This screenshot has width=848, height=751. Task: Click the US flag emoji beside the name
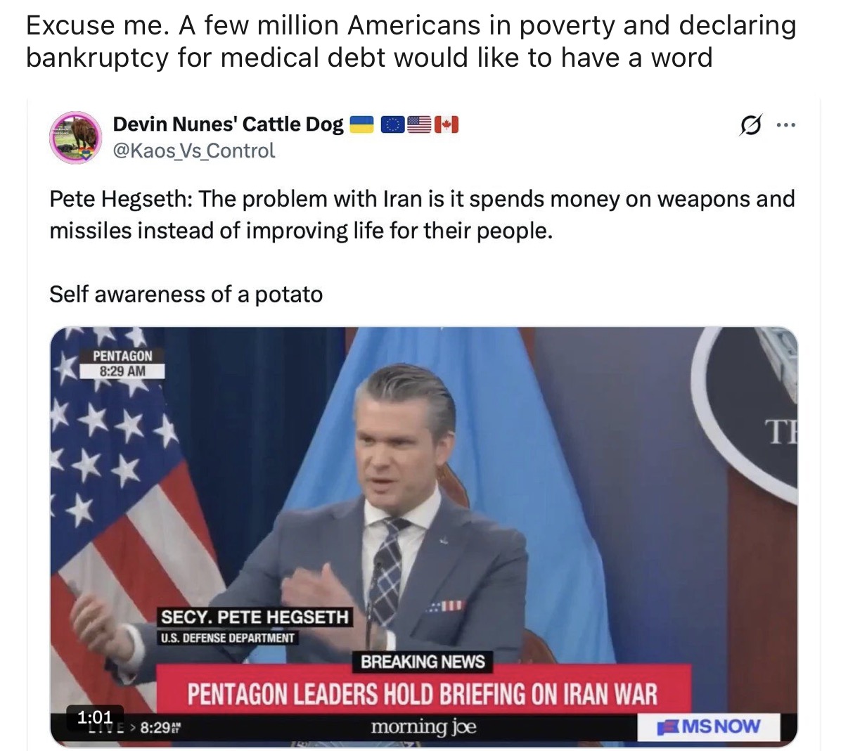[420, 125]
